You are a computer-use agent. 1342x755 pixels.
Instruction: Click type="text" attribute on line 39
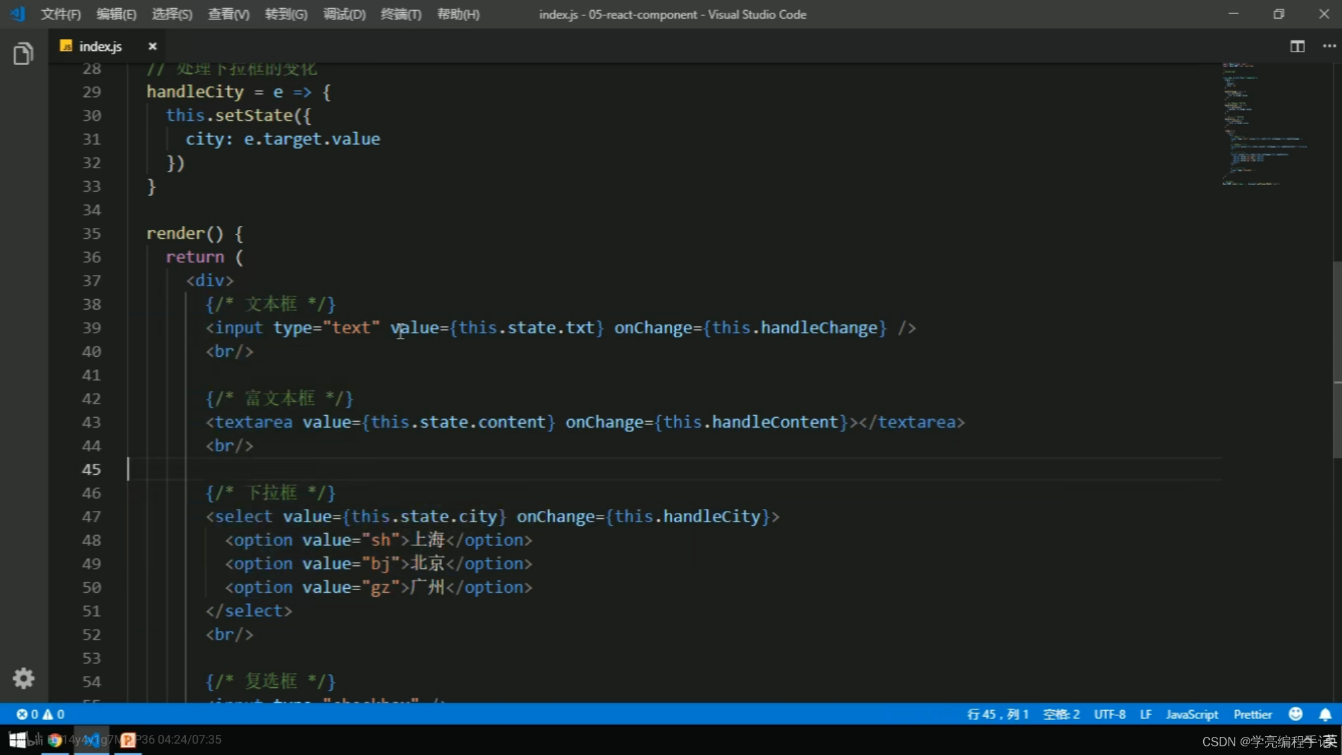(326, 328)
